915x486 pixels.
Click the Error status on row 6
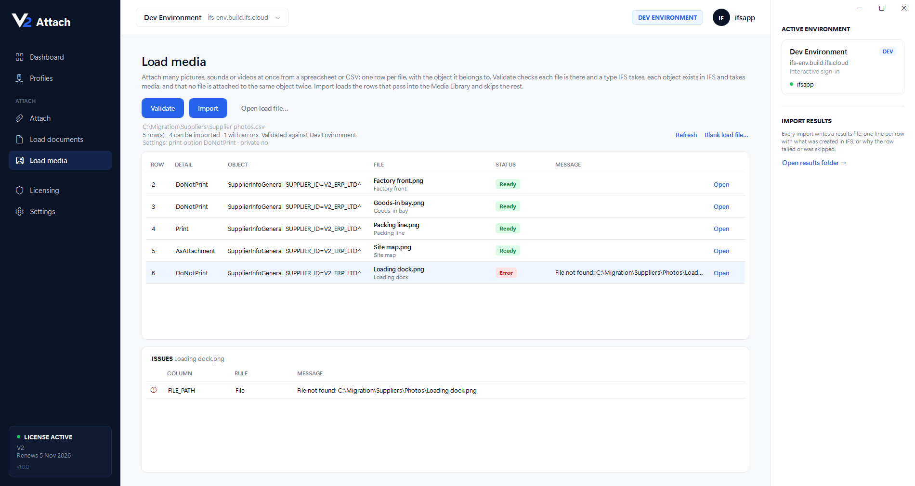(x=506, y=273)
